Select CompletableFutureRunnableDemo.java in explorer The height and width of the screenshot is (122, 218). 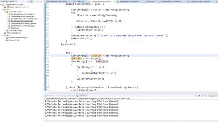25,19
